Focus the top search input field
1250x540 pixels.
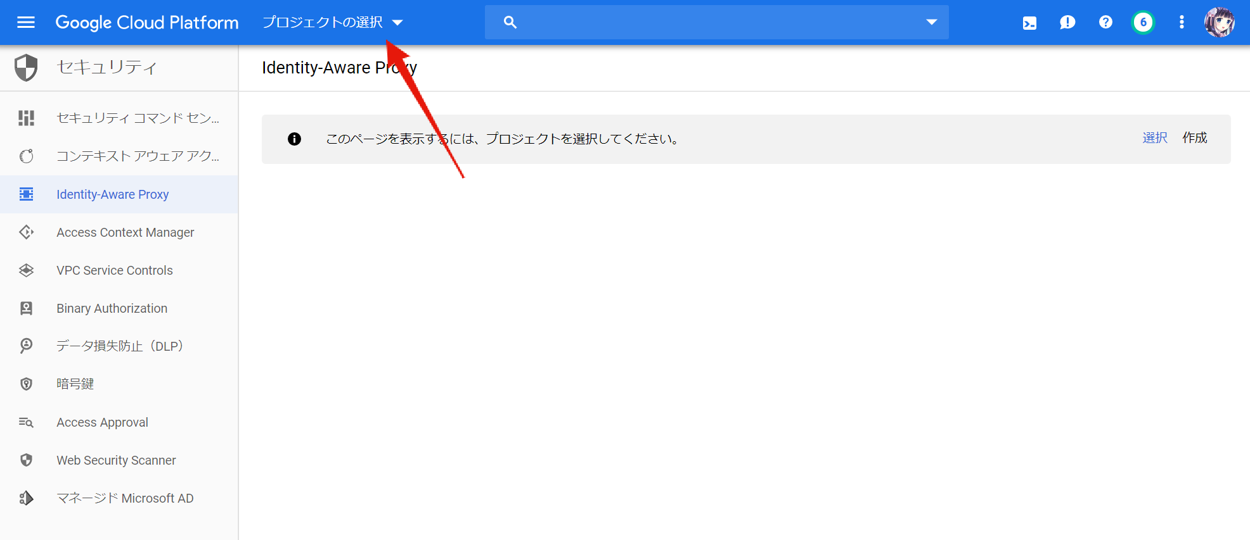[717, 23]
